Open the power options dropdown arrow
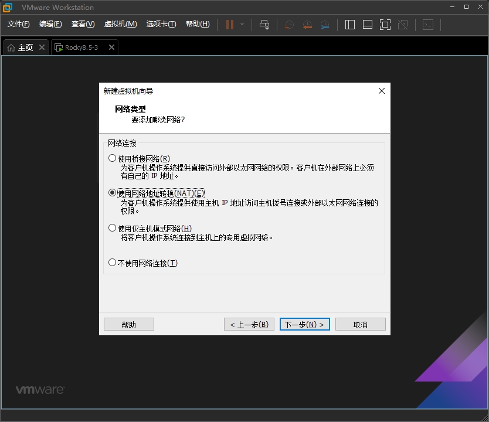The image size is (489, 422). pyautogui.click(x=242, y=25)
